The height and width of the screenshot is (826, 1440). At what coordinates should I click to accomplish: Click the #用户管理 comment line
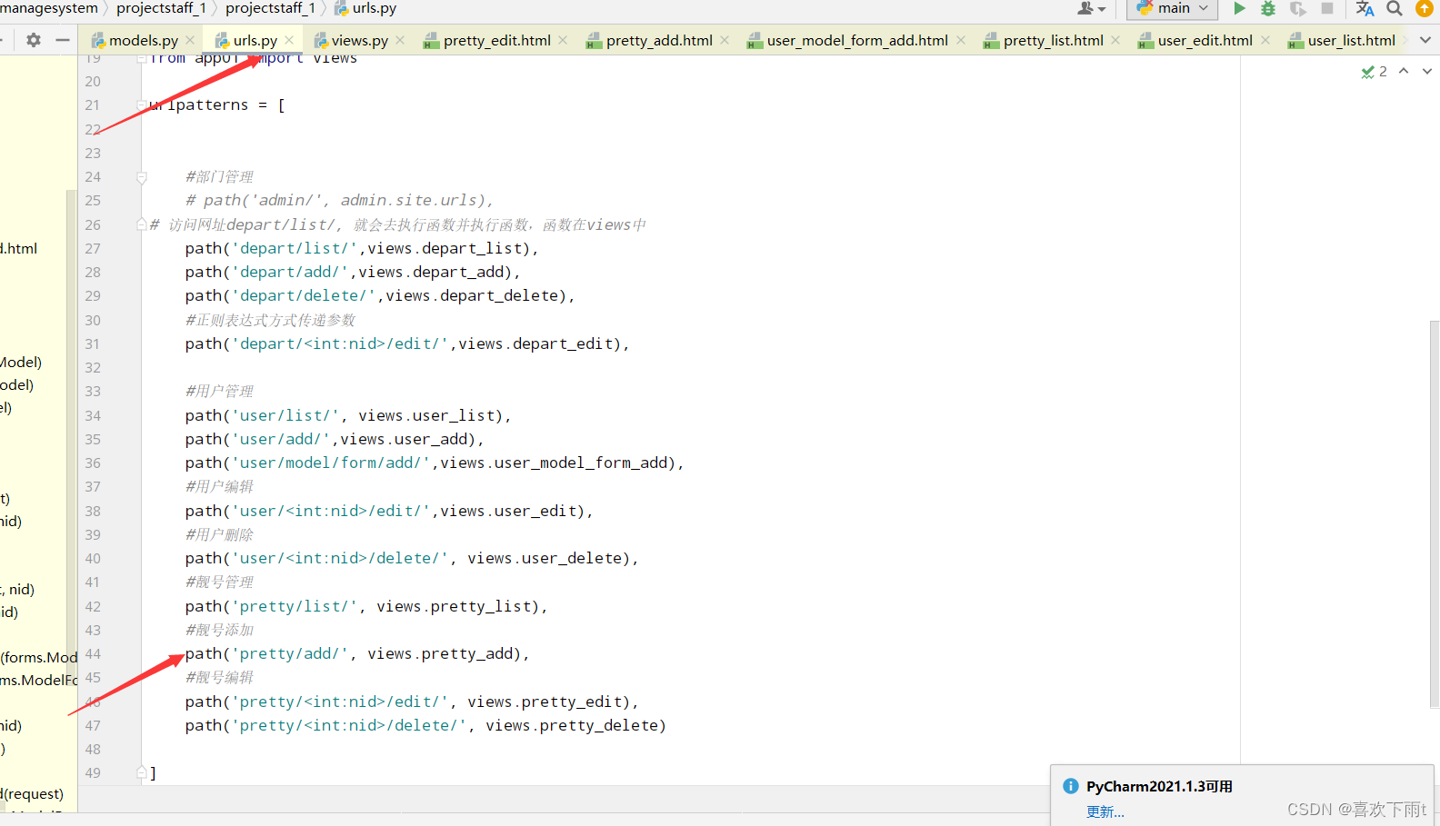[x=219, y=391]
